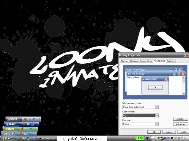
Task: Cancel the Display Properties dialog
Action: pos(169,132)
